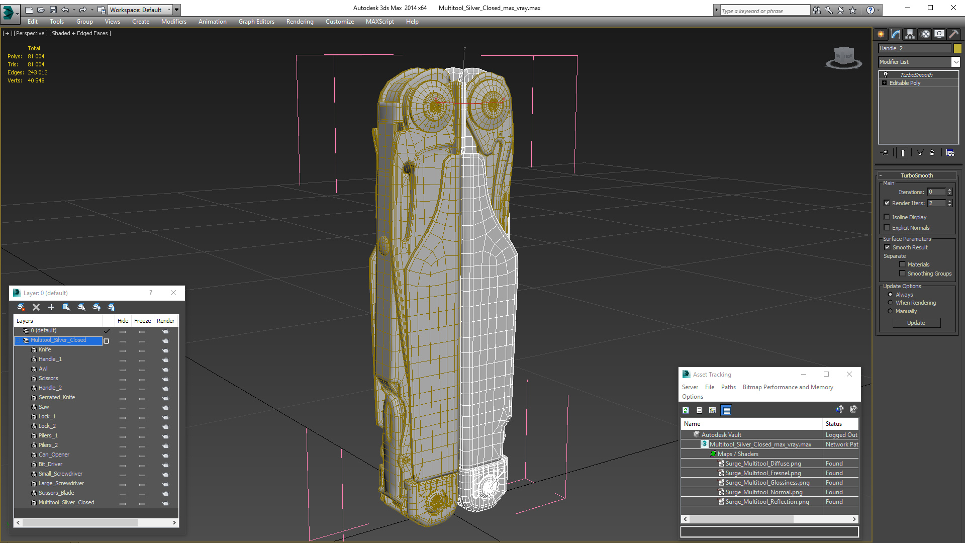This screenshot has height=543, width=965.
Task: Open the Graph Editors menu
Action: tap(256, 22)
